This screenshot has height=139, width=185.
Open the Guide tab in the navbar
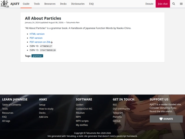26,4
